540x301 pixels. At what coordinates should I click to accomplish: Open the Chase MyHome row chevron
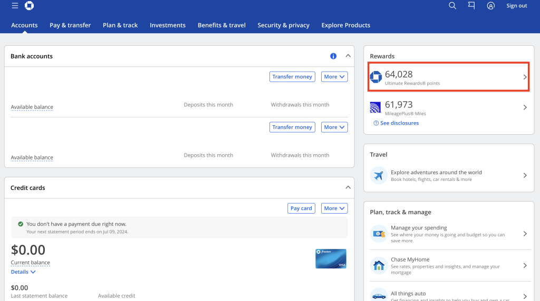(x=525, y=265)
